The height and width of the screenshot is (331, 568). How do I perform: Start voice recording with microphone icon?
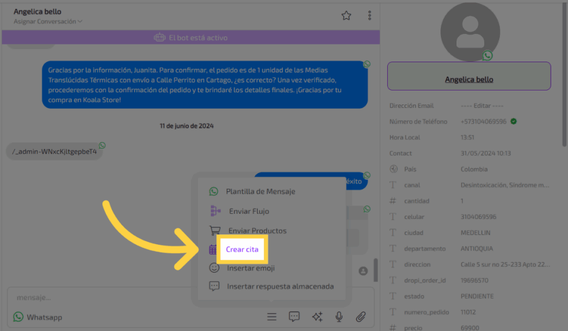click(x=338, y=317)
